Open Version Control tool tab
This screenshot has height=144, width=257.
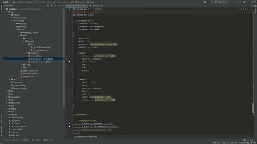[x=12, y=140]
